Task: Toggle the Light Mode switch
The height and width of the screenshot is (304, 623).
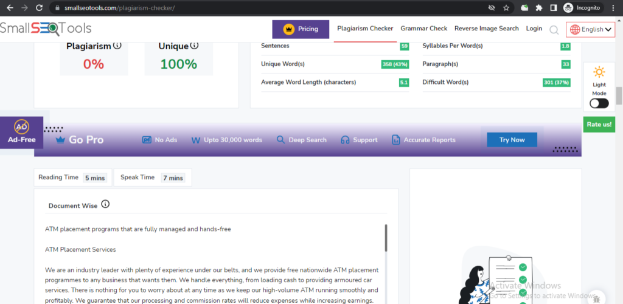Action: click(599, 103)
